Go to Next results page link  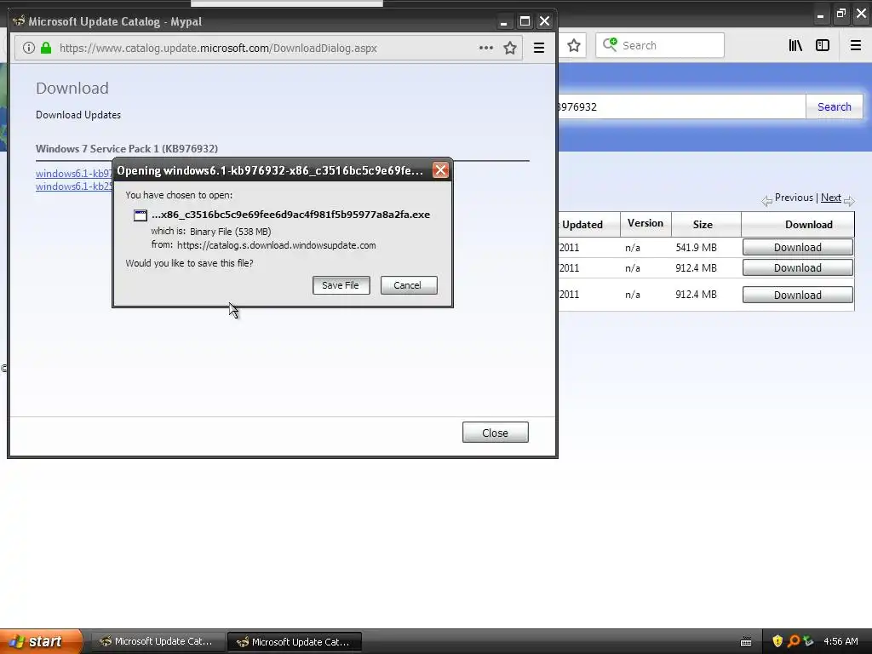point(831,198)
